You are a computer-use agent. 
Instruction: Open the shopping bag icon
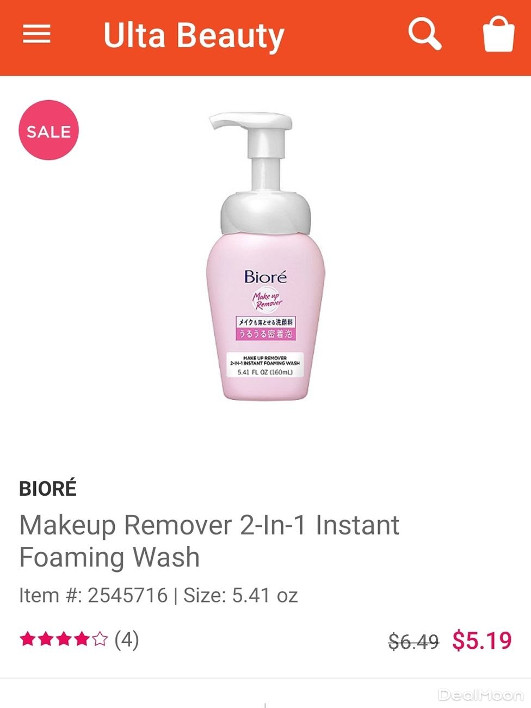pyautogui.click(x=498, y=34)
